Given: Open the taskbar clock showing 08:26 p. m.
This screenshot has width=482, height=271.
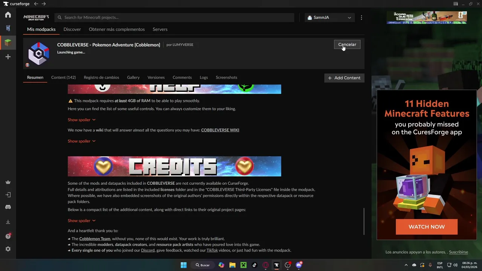Looking at the screenshot, I should click(x=470, y=265).
